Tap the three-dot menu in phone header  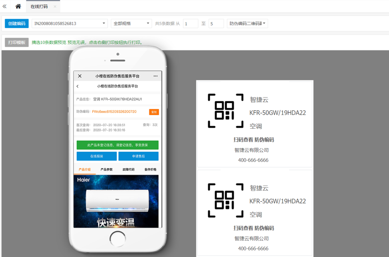point(156,76)
